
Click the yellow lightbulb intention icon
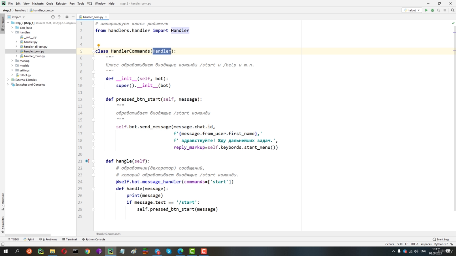99,46
